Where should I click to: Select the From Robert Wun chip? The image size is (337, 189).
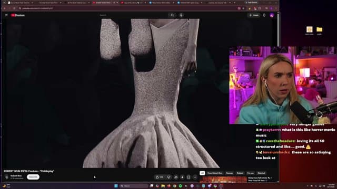(215, 173)
